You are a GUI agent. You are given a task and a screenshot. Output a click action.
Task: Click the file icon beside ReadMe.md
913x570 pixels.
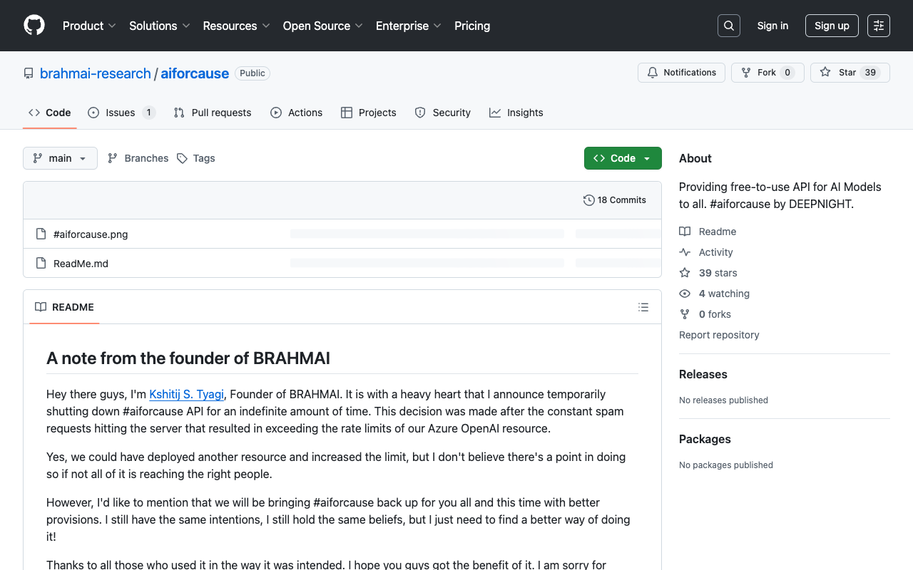(x=41, y=263)
